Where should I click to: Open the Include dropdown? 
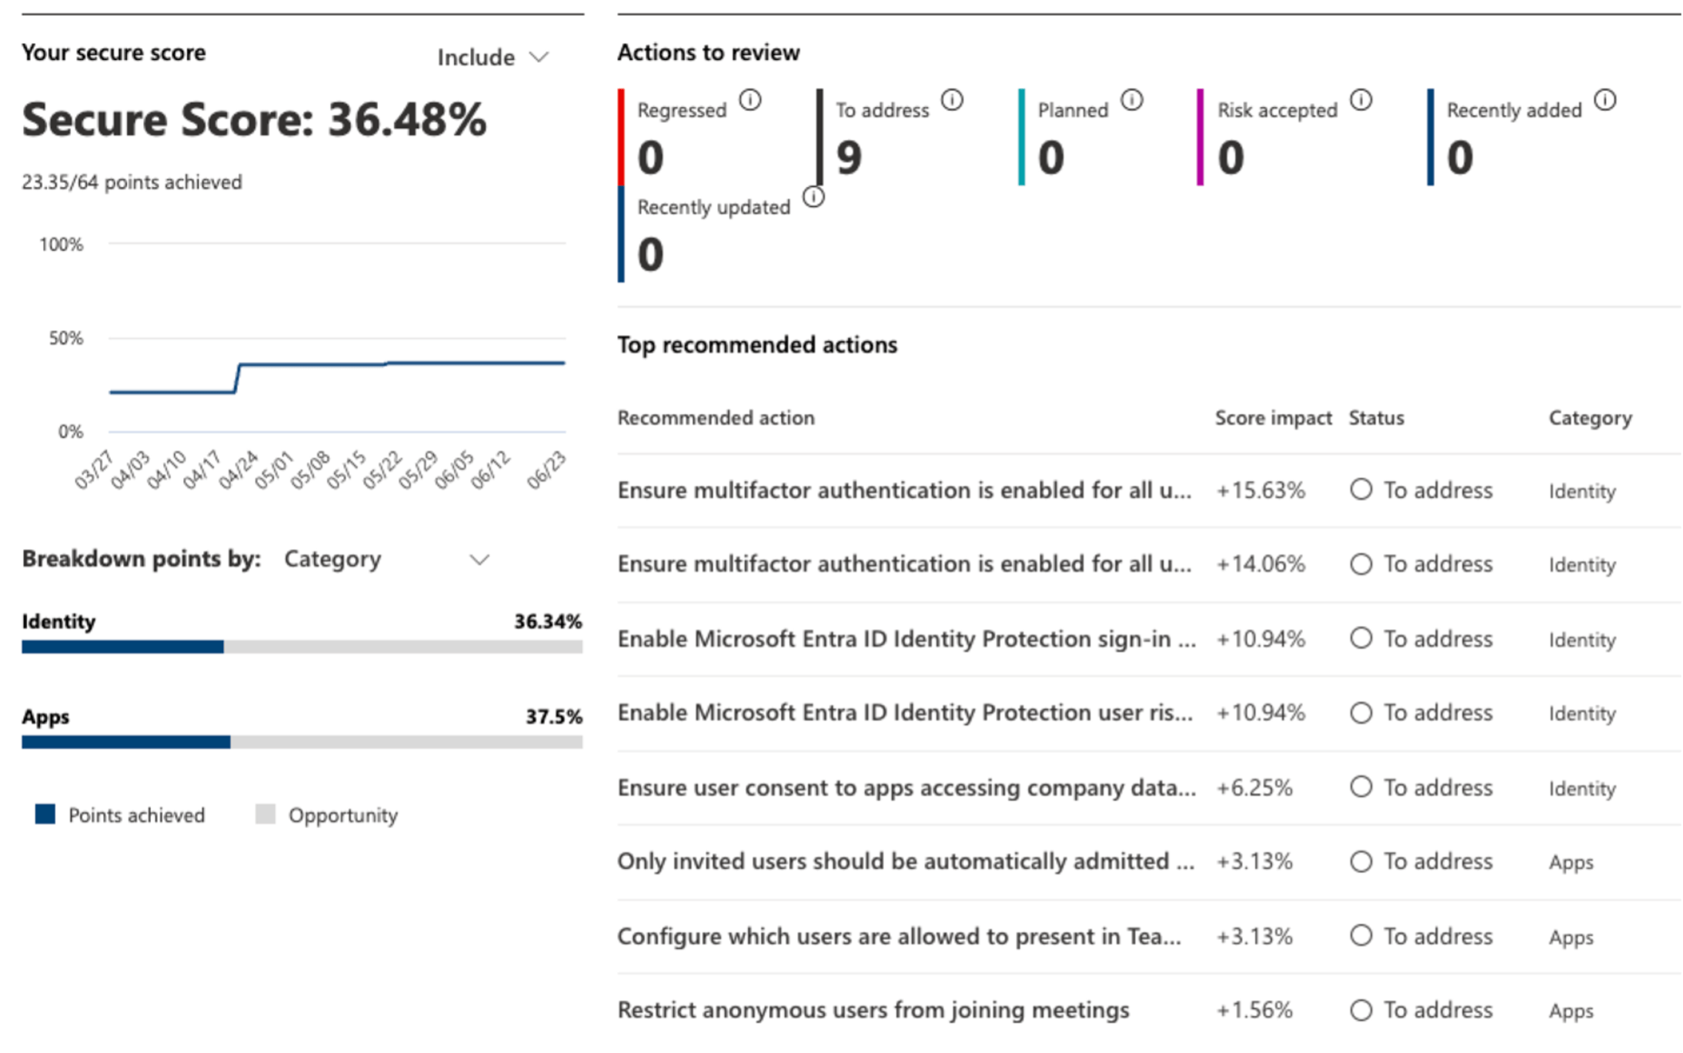493,57
